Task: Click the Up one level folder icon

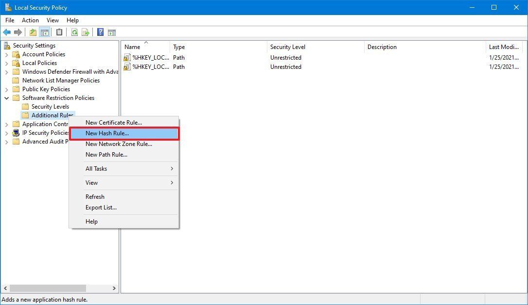Action: point(33,32)
